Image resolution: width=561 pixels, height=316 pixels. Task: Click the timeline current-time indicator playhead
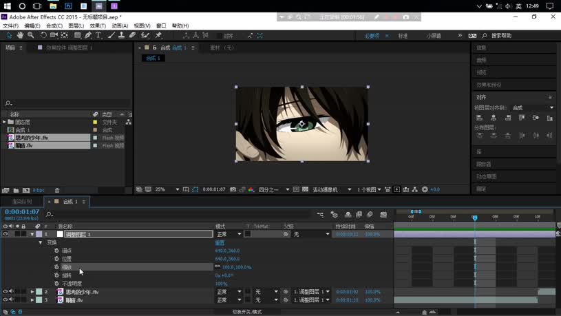pyautogui.click(x=475, y=218)
